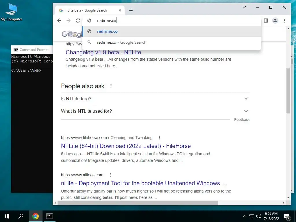Open the My Computer desktop icon
This screenshot has width=296, height=222.
coord(11,12)
